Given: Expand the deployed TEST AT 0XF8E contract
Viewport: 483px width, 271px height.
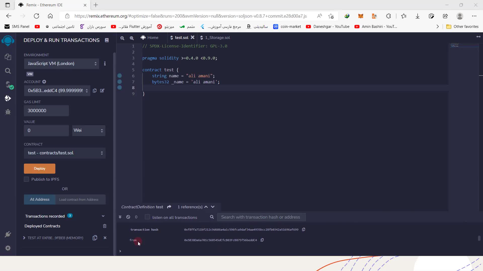Looking at the screenshot, I should point(24,238).
